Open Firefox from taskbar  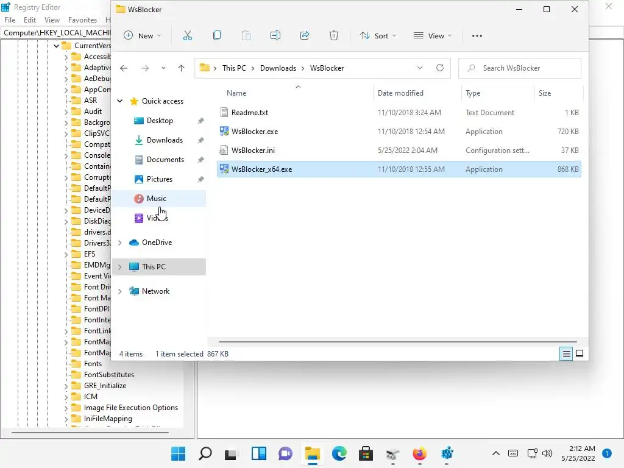click(419, 453)
